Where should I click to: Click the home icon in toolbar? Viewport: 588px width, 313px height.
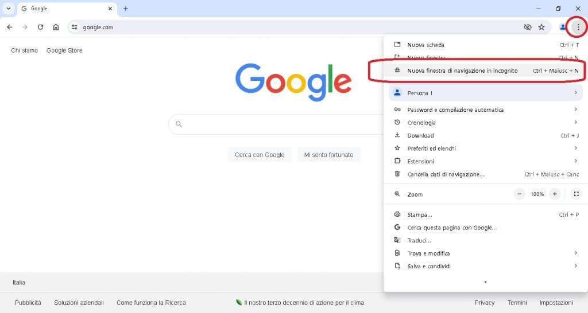point(56,27)
